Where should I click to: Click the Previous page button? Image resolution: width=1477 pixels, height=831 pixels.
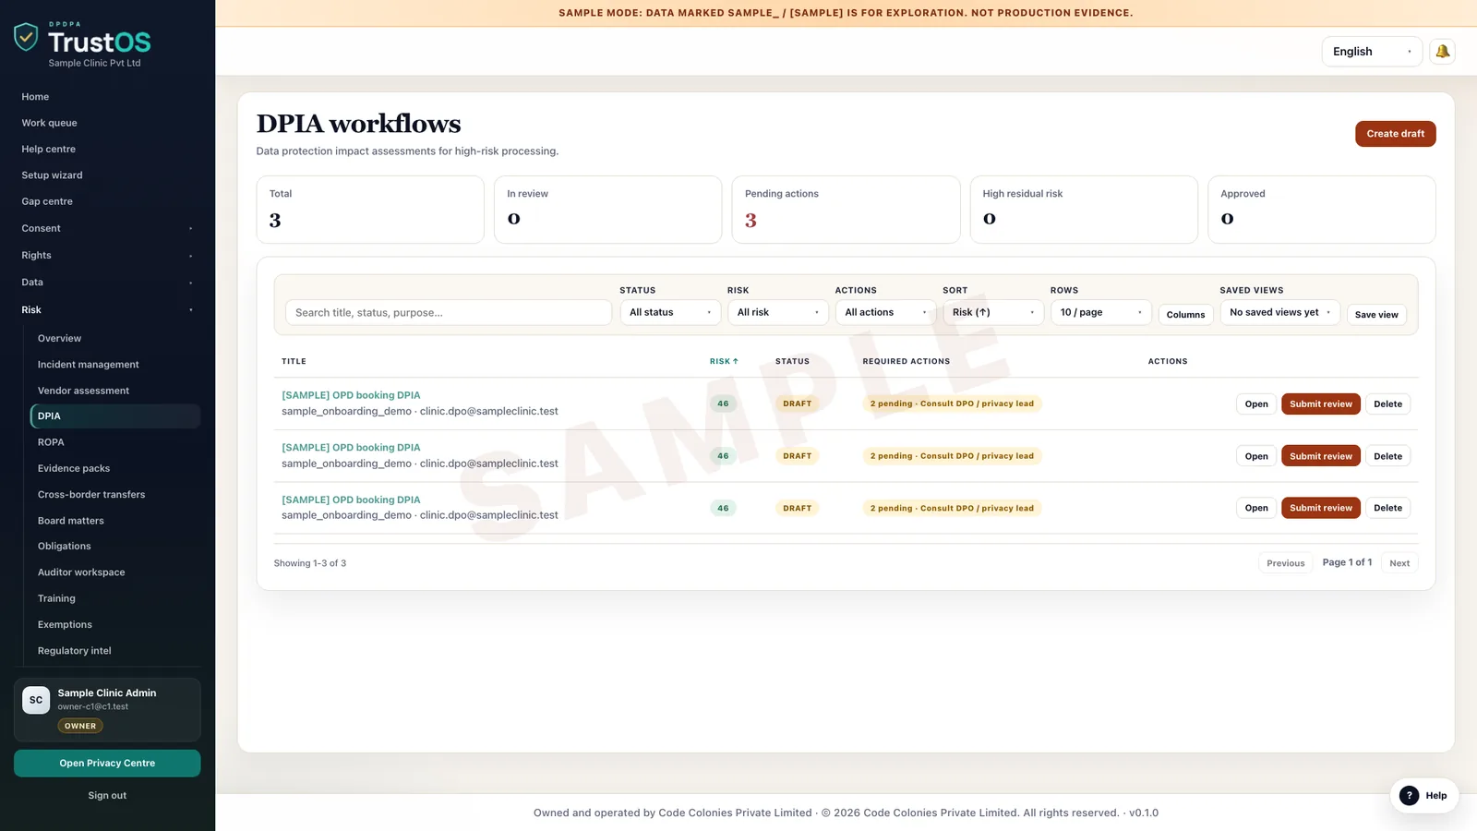[1285, 563]
